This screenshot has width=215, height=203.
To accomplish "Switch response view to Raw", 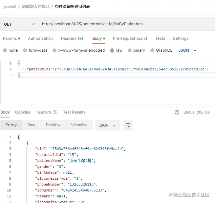I will (31, 125).
